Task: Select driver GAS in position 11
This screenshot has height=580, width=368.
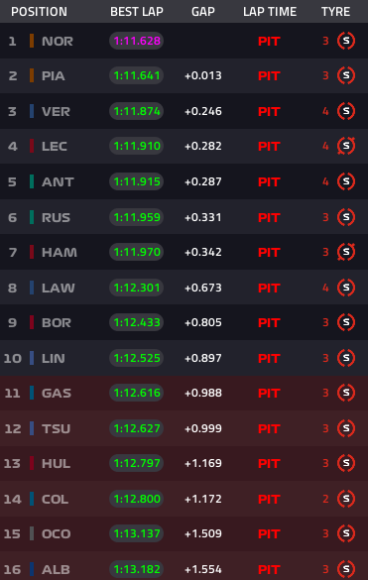Action: 57,393
